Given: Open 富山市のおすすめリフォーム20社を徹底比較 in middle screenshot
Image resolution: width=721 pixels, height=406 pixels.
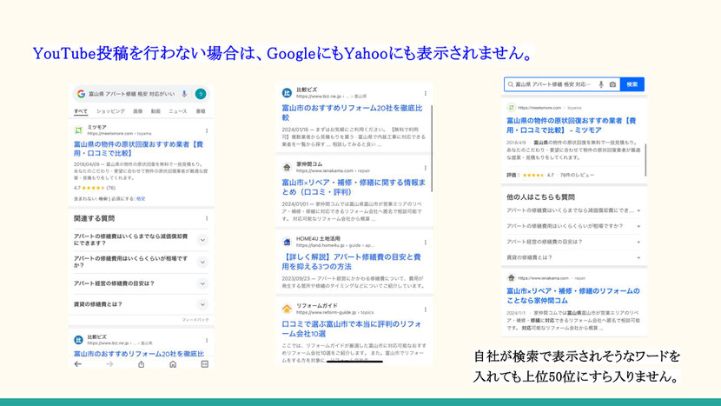Looking at the screenshot, I should click(x=352, y=113).
